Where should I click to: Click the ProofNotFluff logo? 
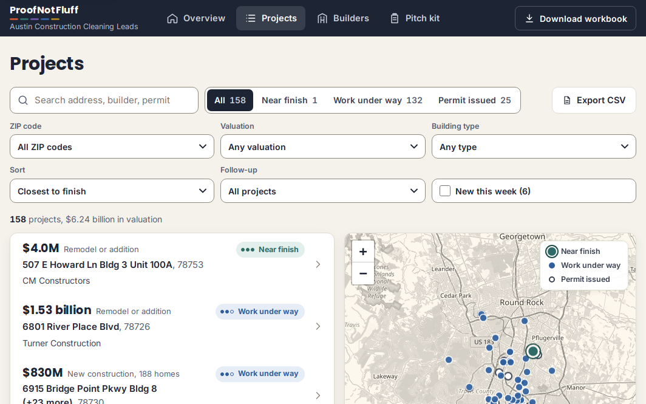click(44, 10)
